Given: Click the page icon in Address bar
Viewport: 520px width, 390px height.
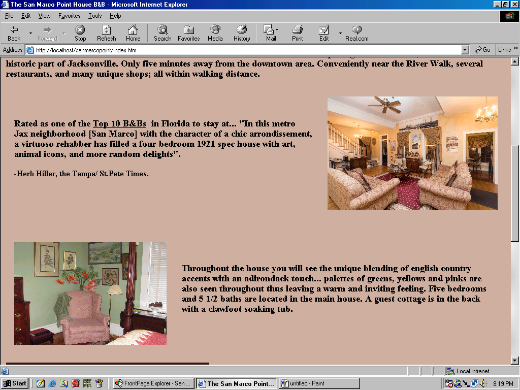Looking at the screenshot, I should point(30,50).
